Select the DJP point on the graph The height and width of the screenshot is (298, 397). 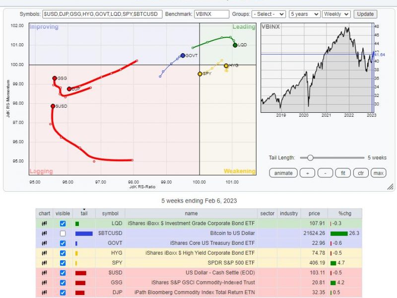(69, 89)
